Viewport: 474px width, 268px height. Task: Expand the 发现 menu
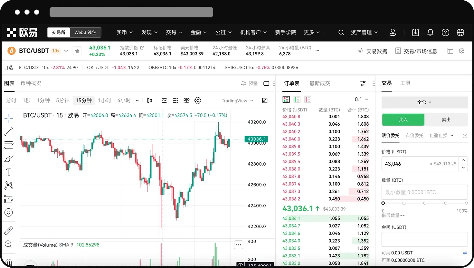click(x=149, y=32)
